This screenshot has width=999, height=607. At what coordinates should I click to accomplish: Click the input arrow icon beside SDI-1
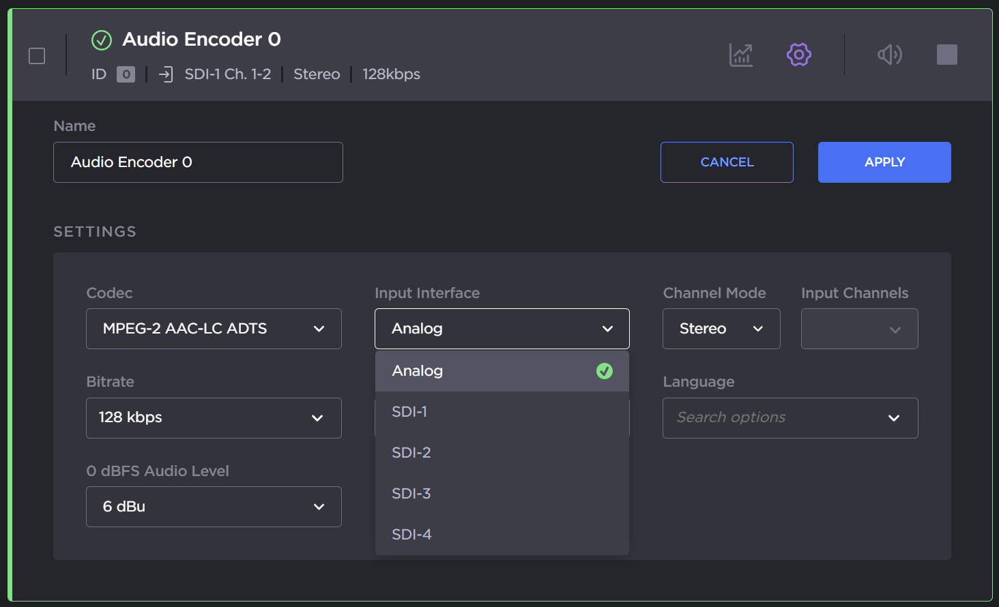click(x=166, y=74)
